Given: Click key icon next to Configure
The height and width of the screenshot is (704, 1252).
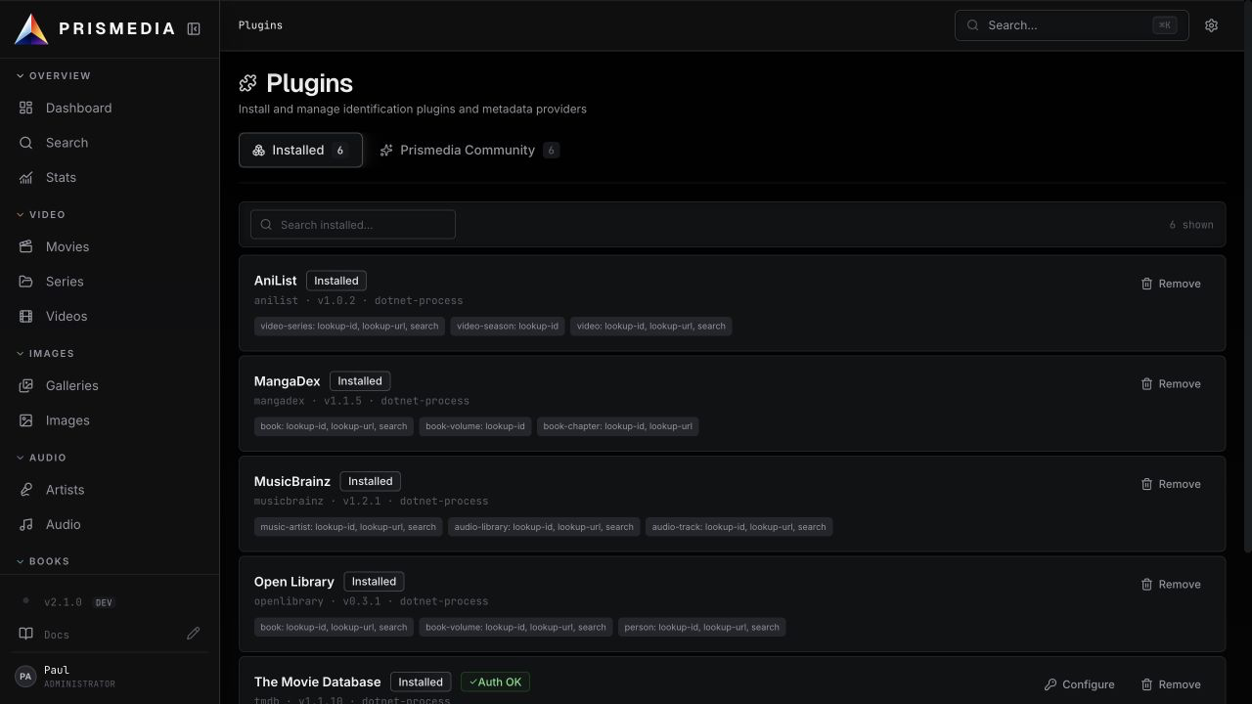Looking at the screenshot, I should coord(1051,684).
